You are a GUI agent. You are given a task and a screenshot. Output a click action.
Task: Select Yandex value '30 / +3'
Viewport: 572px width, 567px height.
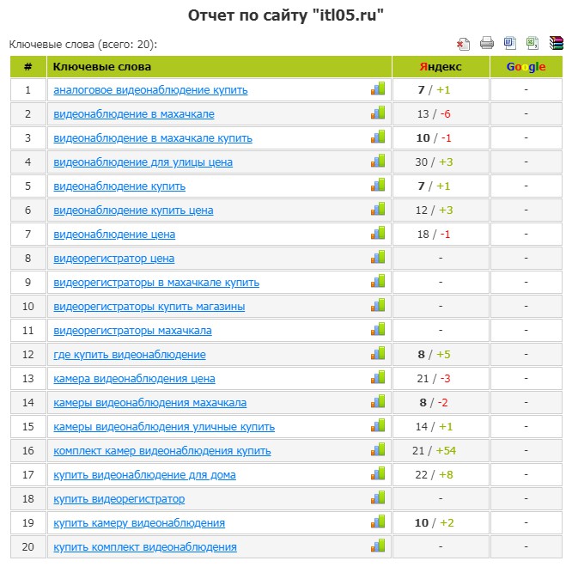(434, 162)
